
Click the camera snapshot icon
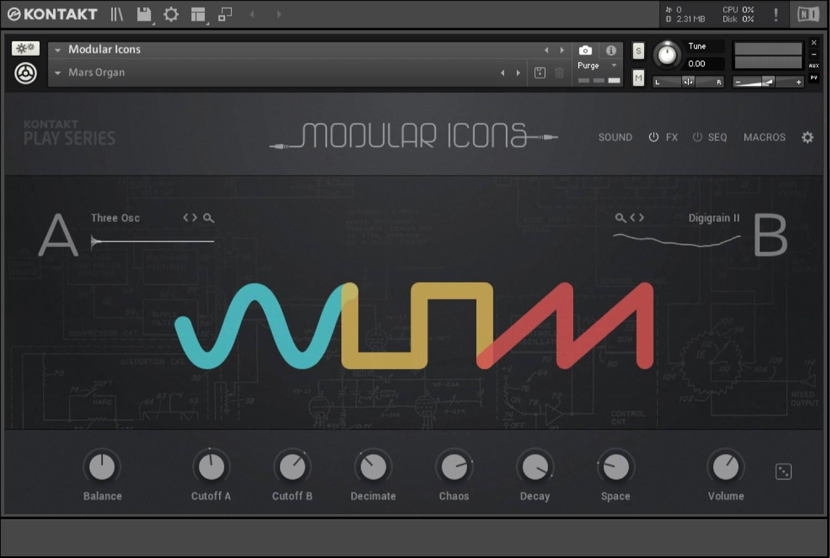tap(585, 50)
